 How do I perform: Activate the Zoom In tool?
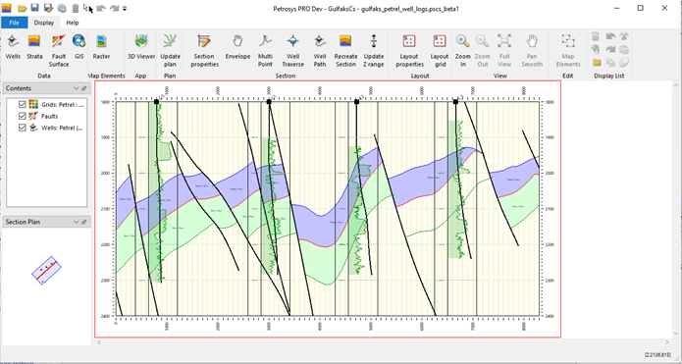point(462,51)
